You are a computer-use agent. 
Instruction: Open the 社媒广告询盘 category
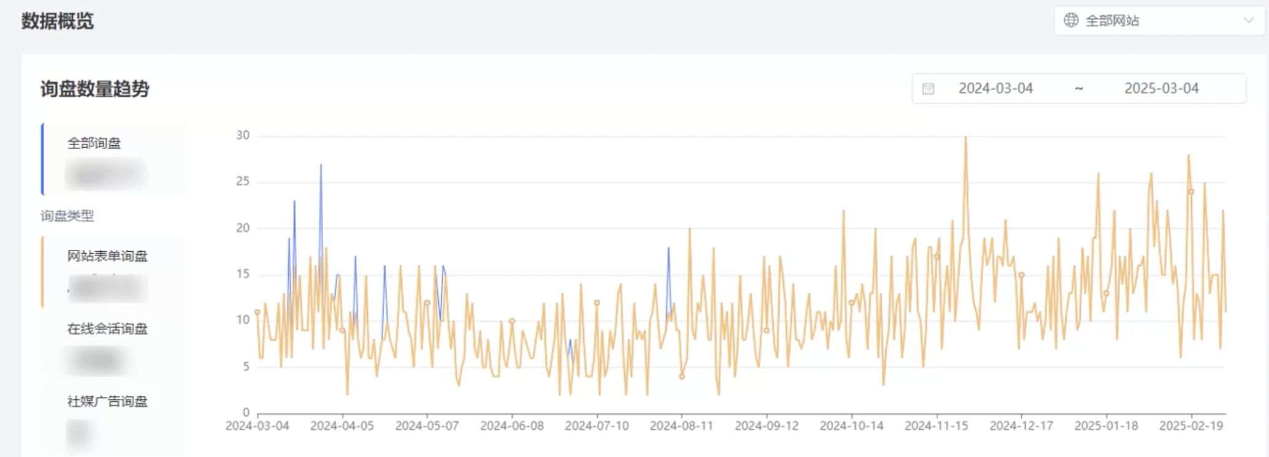point(107,402)
